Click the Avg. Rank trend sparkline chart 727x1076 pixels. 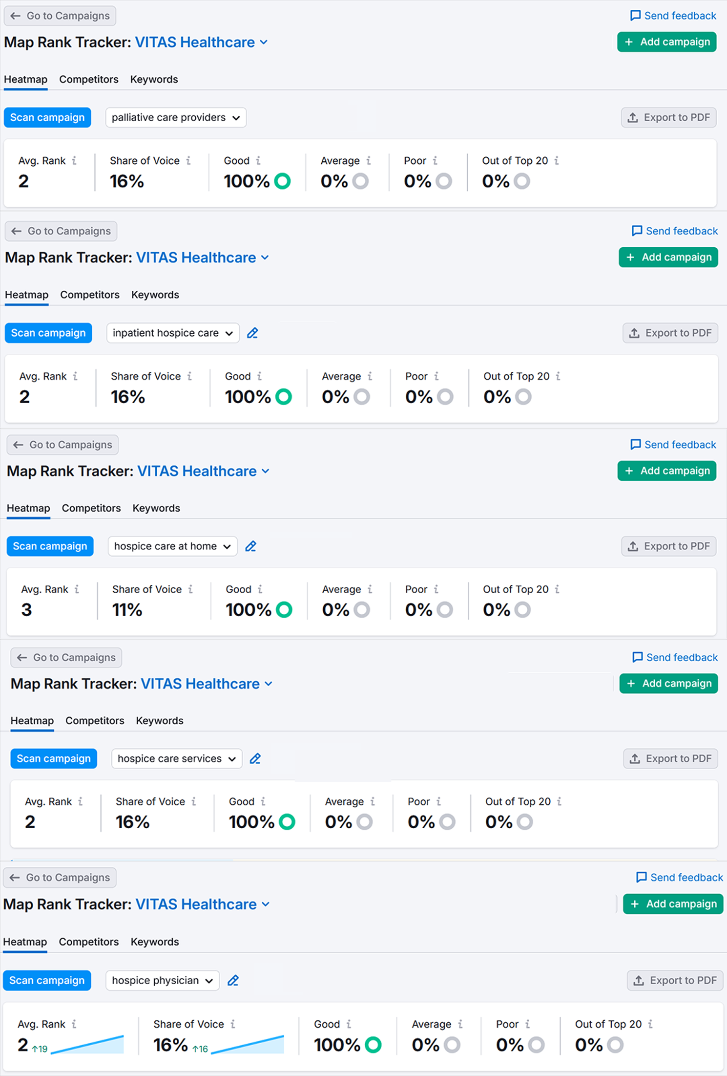tap(88, 1044)
